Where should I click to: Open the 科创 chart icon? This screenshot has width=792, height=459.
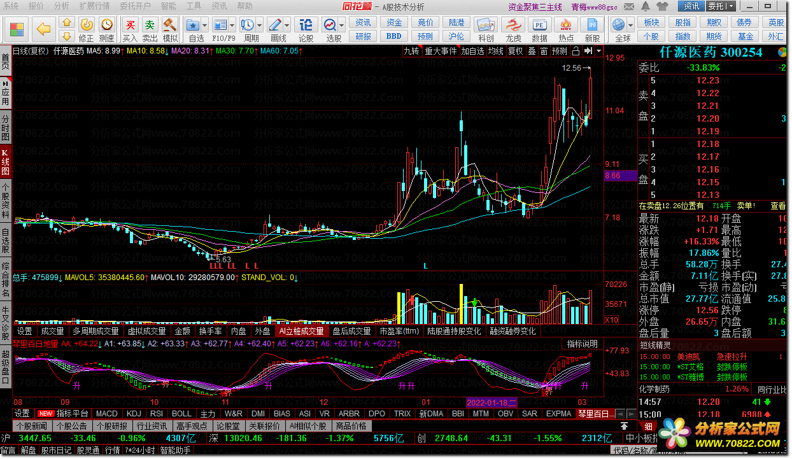(486, 25)
